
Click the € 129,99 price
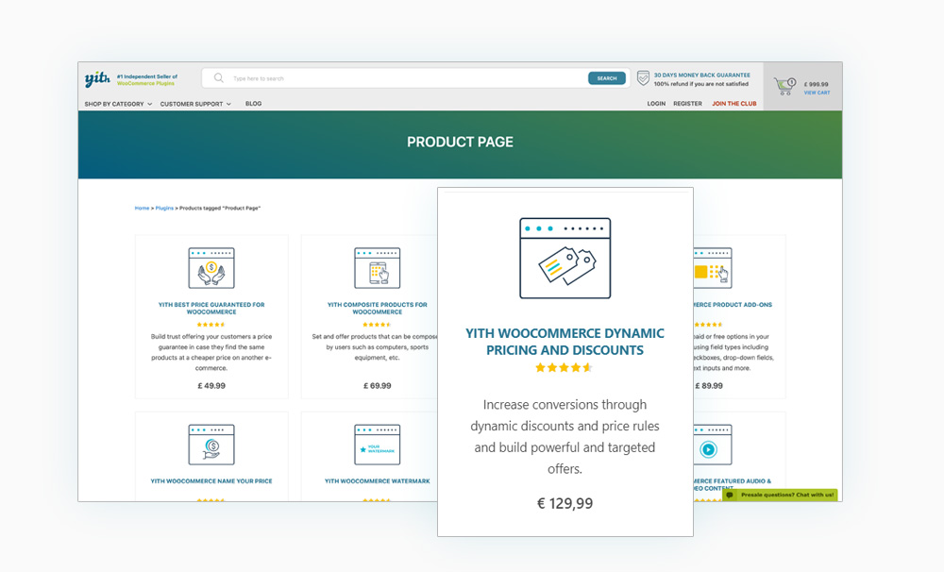[x=565, y=503]
